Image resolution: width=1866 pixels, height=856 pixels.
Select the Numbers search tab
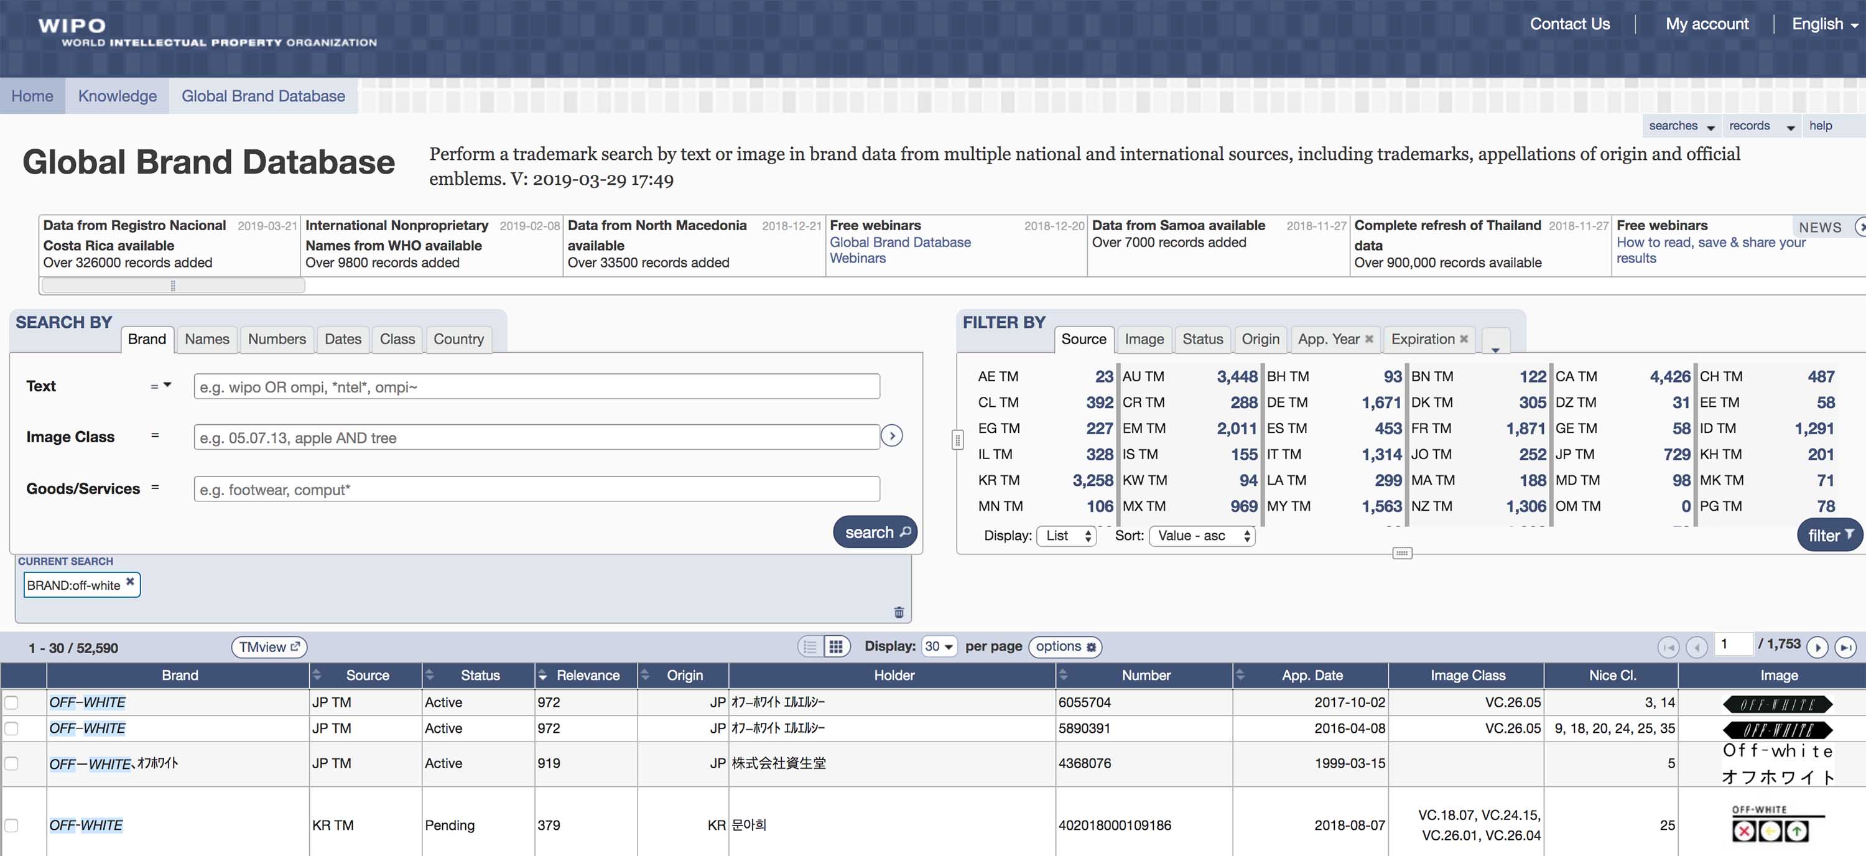(x=277, y=339)
